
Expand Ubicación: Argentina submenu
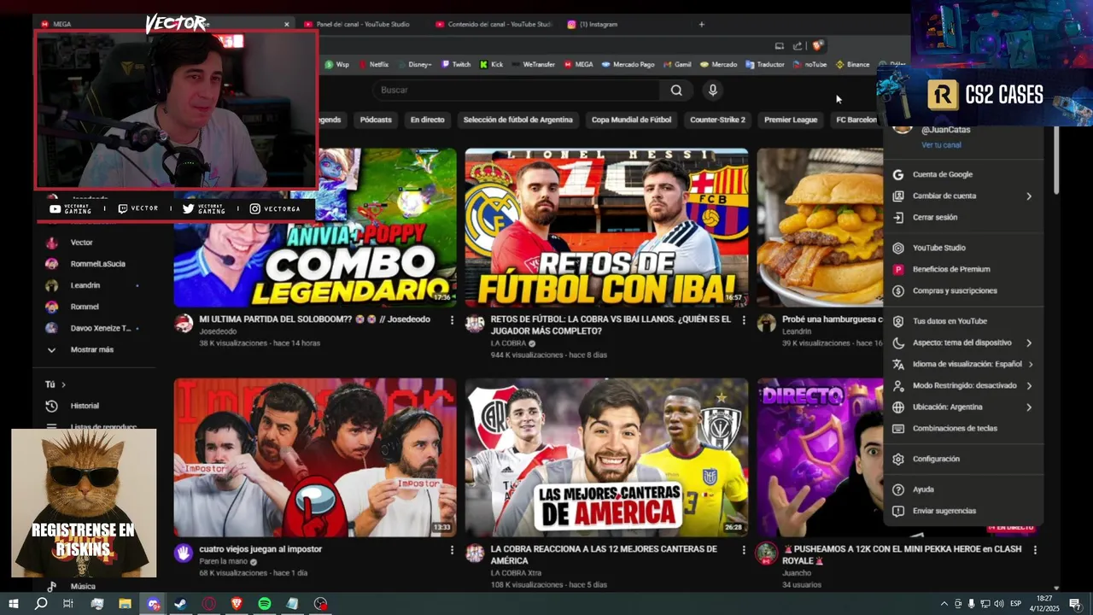click(963, 407)
